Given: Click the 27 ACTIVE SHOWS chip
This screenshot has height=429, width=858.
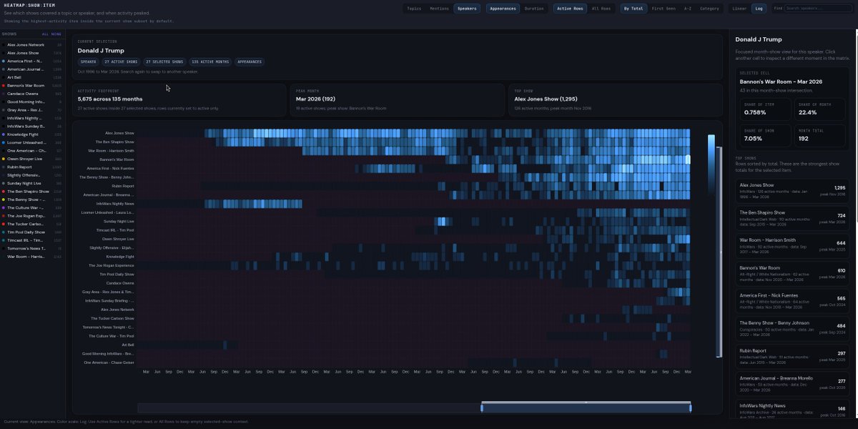Looking at the screenshot, I should (121, 62).
